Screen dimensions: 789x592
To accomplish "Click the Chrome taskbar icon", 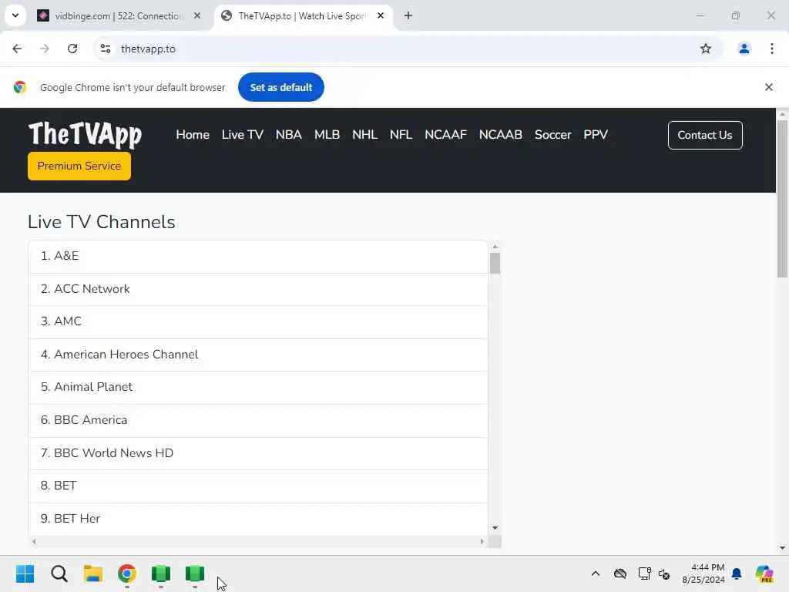I will [127, 573].
